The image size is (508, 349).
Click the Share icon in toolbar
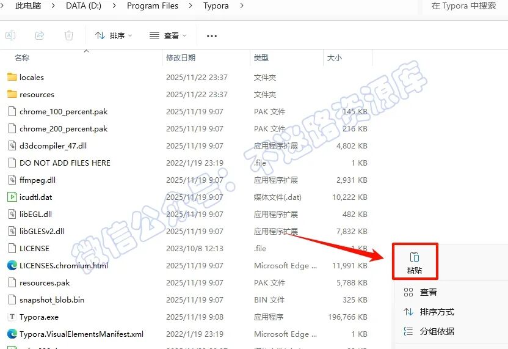(40, 35)
